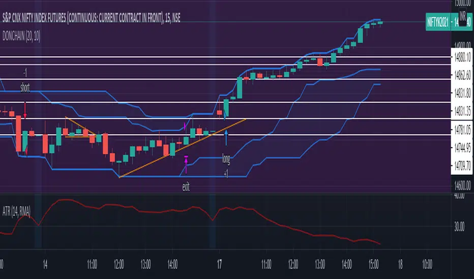Image resolution: width=474 pixels, height=279 pixels.
Task: Click the 14831.35 price level label
Action: pos(462,111)
